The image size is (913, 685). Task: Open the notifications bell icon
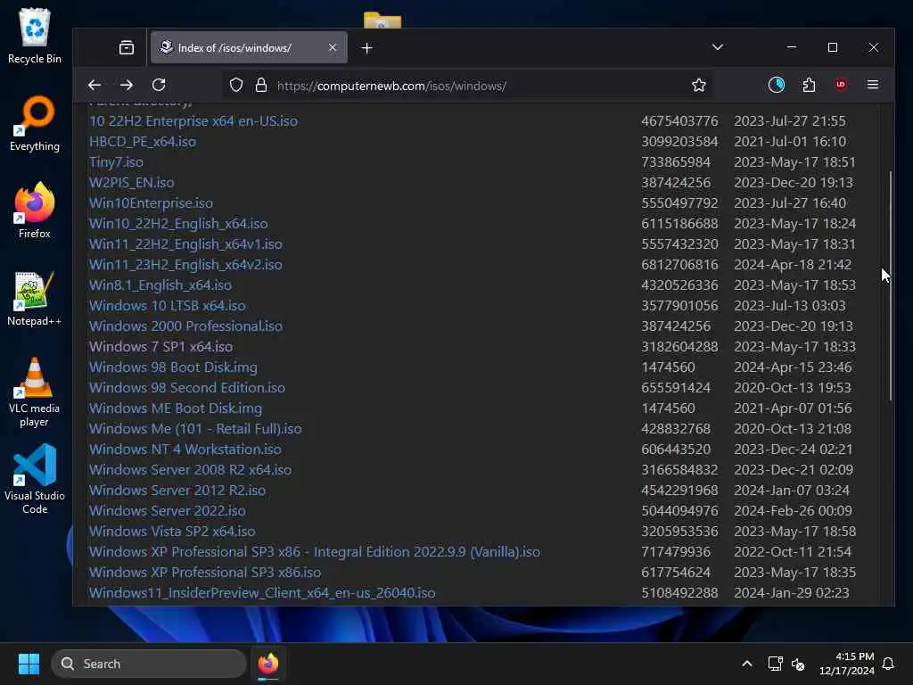click(888, 664)
